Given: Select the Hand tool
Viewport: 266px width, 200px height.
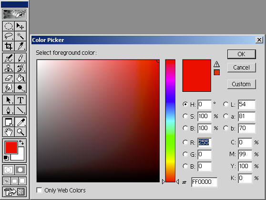Looking at the screenshot, I should click(x=9, y=132).
